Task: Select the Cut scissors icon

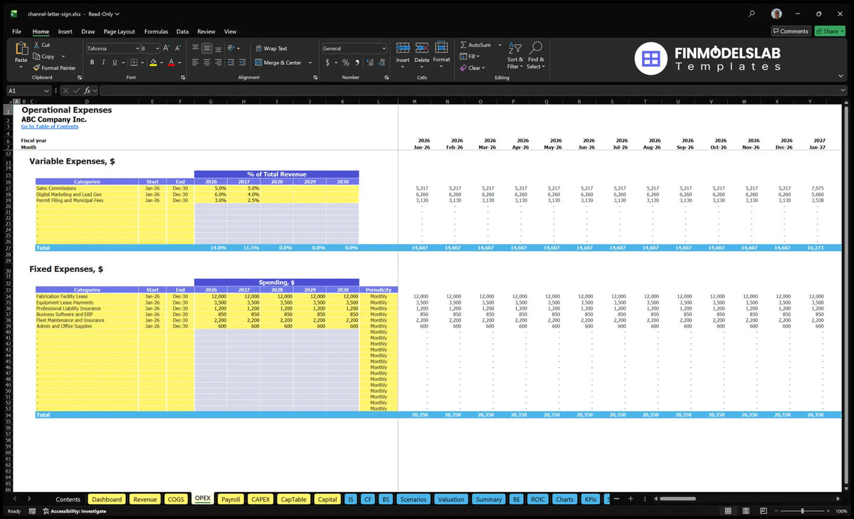Action: (x=37, y=45)
